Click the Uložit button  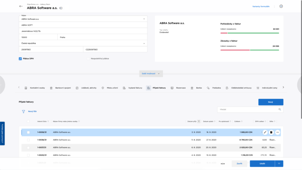[x=262, y=164]
